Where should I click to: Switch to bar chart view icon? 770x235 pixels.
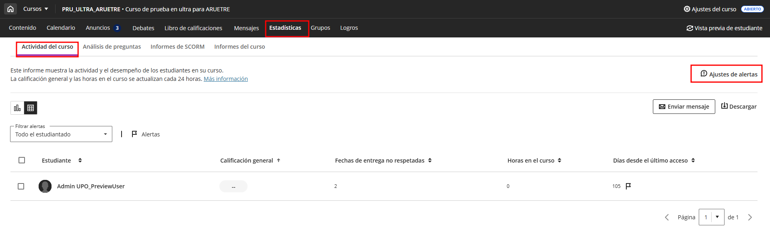click(17, 108)
